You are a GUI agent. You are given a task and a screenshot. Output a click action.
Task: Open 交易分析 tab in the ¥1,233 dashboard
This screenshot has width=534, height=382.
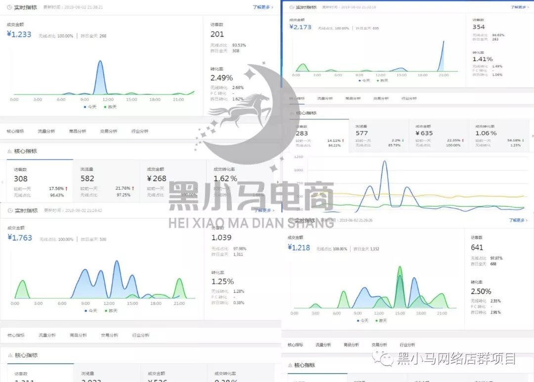109,131
